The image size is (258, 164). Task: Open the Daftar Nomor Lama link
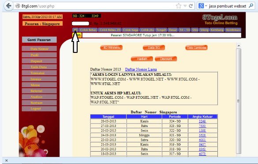click(x=141, y=69)
